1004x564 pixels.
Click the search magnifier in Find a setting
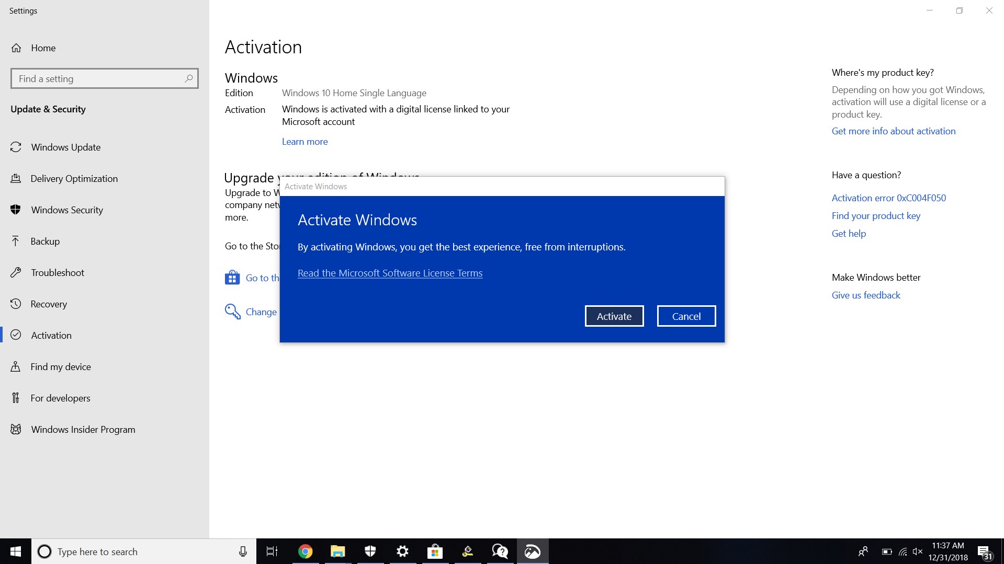coord(189,78)
